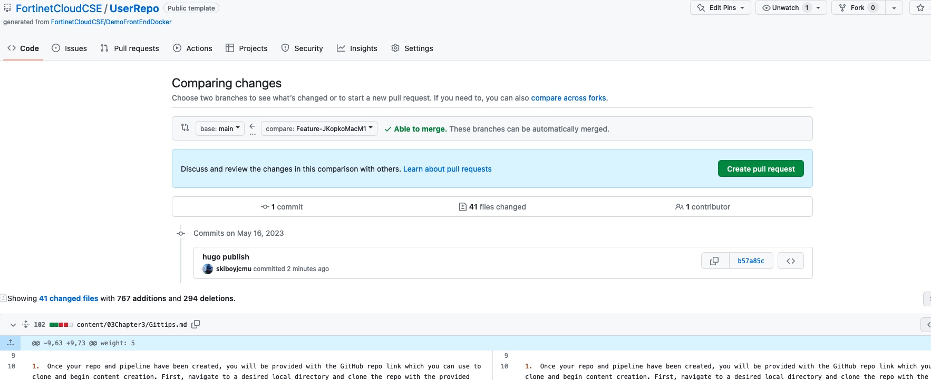Image resolution: width=931 pixels, height=380 pixels.
Task: Click the 'Public template' label badge
Action: point(191,8)
